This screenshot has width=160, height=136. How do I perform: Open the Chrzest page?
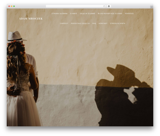coord(64,23)
